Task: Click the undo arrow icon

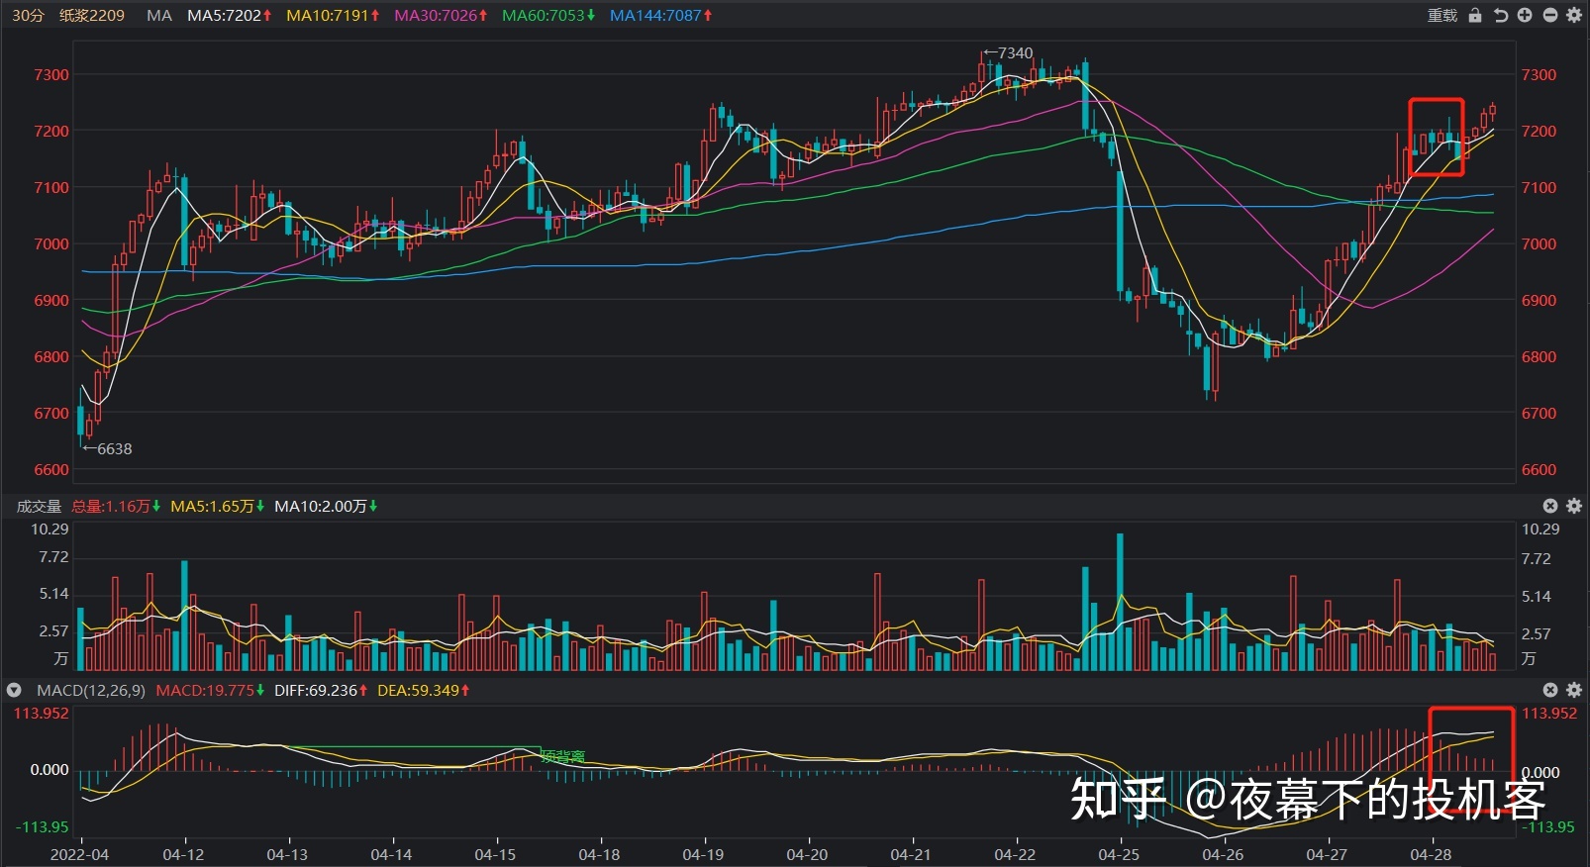Action: (1500, 15)
